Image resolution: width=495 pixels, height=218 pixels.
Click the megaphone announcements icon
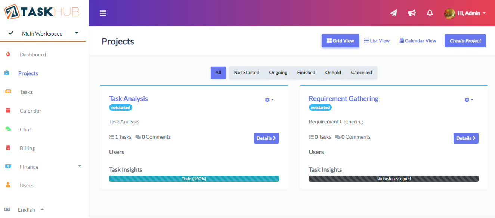click(412, 13)
